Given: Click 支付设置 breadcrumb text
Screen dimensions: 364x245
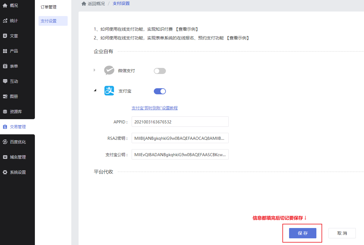Looking at the screenshot, I should click(x=121, y=4).
